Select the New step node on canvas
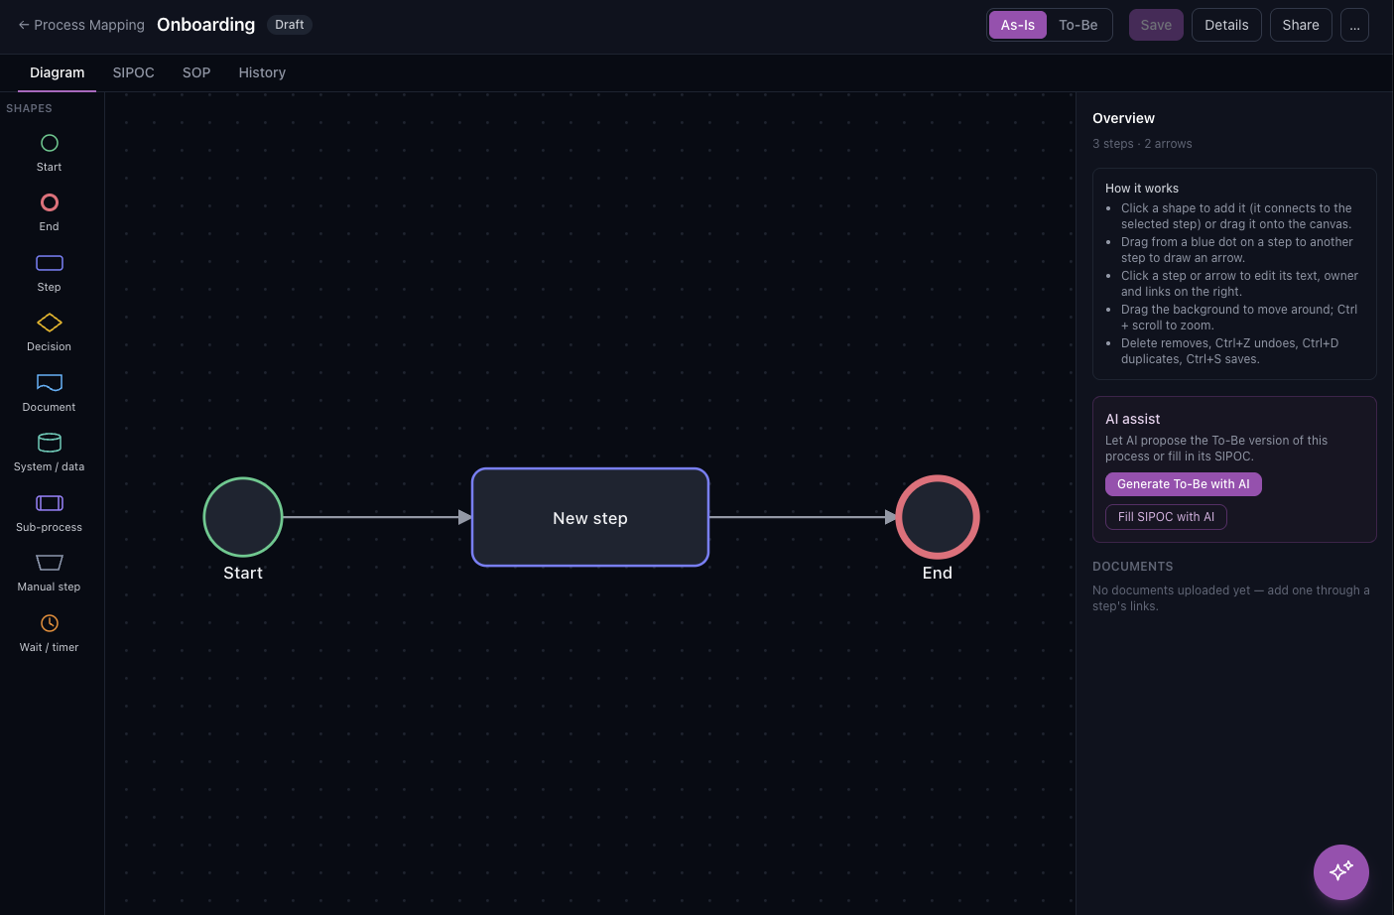The image size is (1394, 915). (590, 517)
